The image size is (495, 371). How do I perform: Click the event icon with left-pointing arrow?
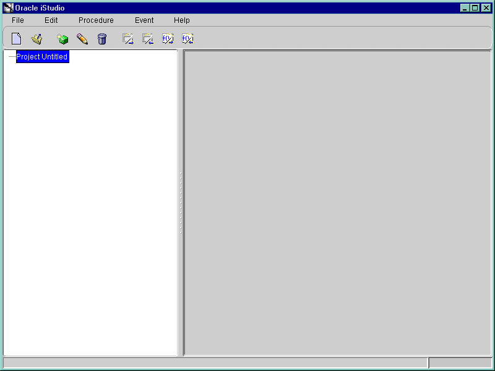tap(148, 39)
